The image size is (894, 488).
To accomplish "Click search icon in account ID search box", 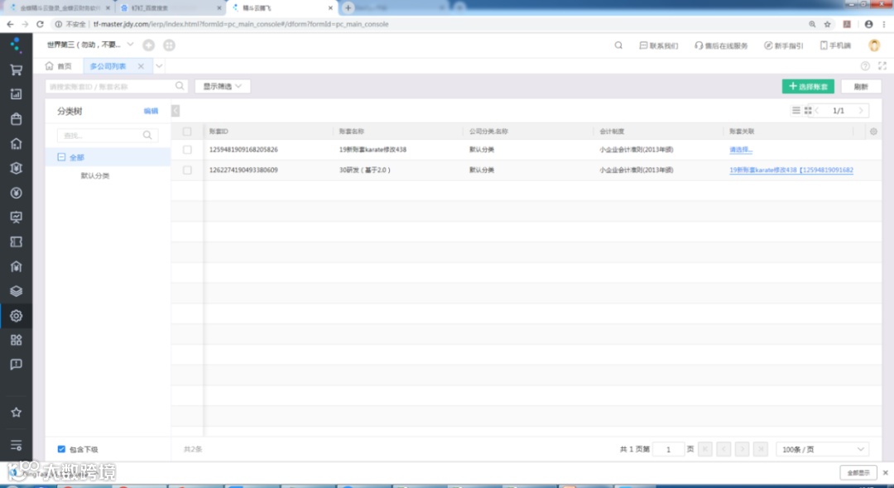I will click(180, 86).
